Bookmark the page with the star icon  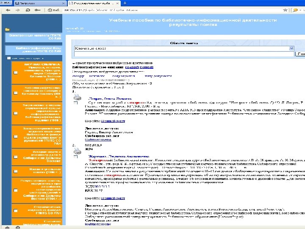tap(285, 10)
